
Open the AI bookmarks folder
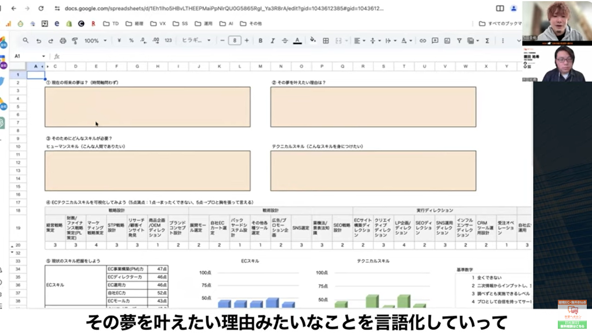[226, 23]
